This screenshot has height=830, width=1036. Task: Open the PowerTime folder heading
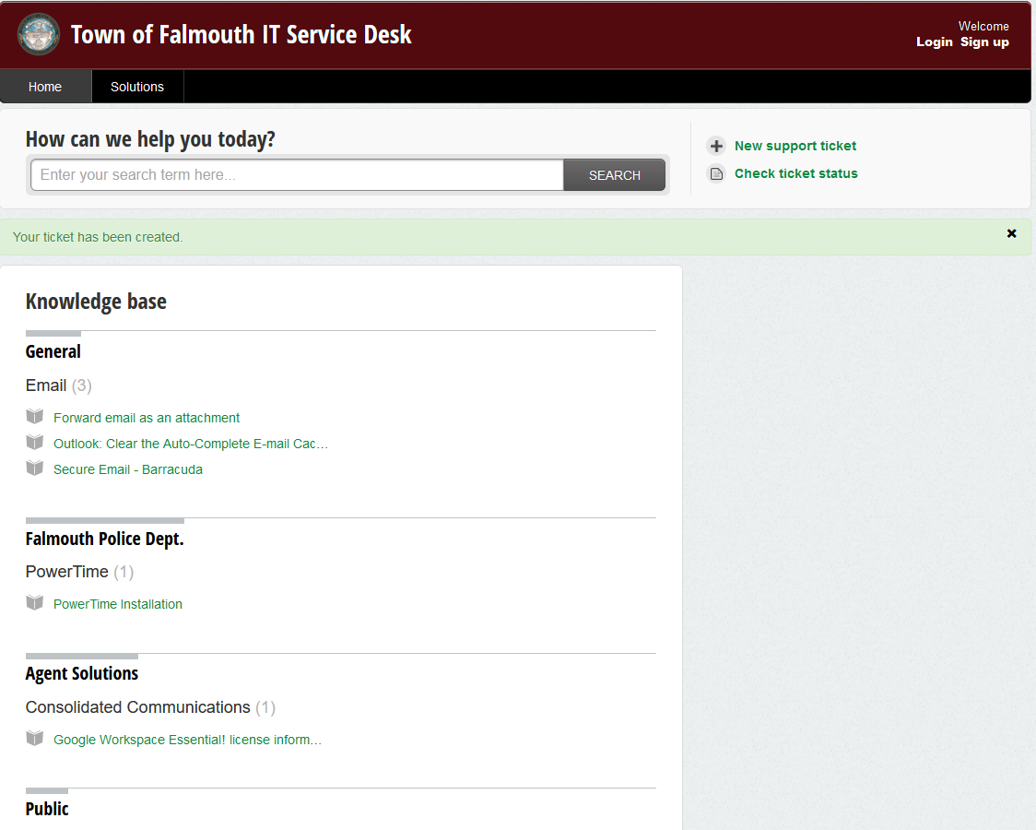66,572
